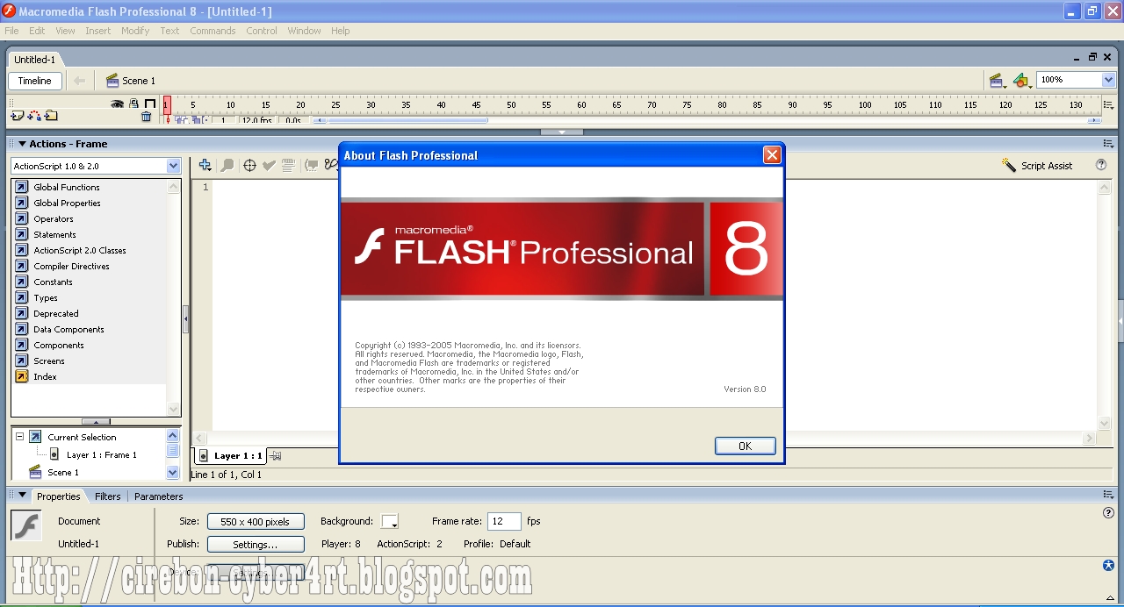Screen dimensions: 1124x607
Task: Collapse the Actions - Frame panel arrow
Action: point(21,144)
